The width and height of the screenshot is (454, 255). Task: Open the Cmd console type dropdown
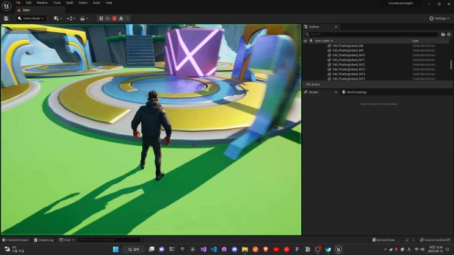click(x=67, y=240)
